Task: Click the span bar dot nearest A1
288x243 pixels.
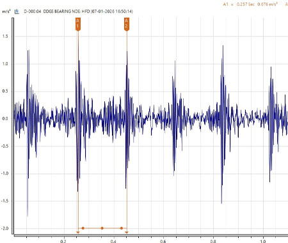Action: click(83, 228)
